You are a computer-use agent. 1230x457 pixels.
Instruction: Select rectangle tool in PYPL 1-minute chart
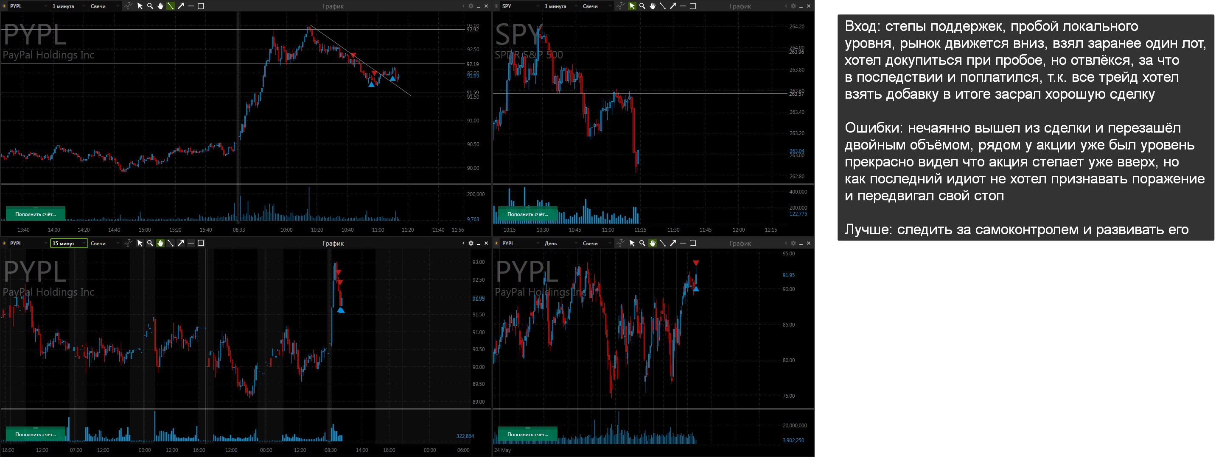tap(202, 6)
